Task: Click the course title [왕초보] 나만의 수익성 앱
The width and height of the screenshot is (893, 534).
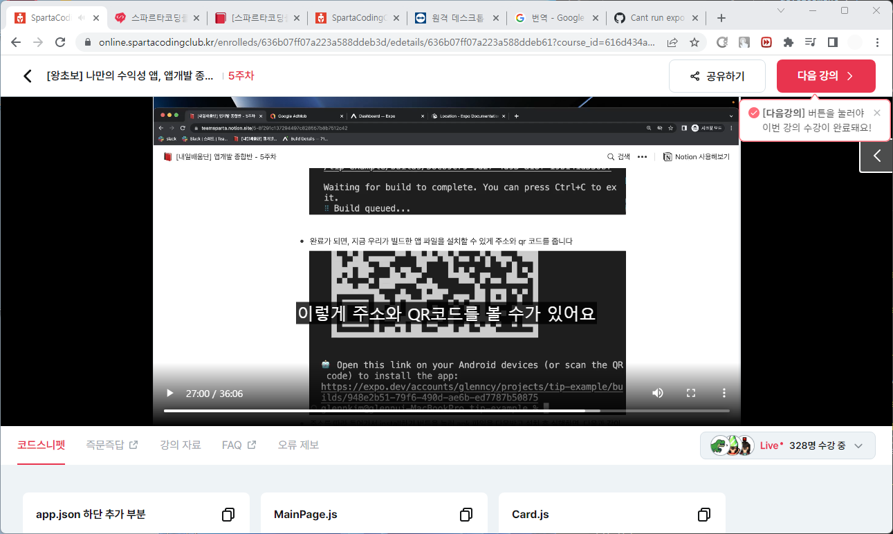Action: [129, 76]
